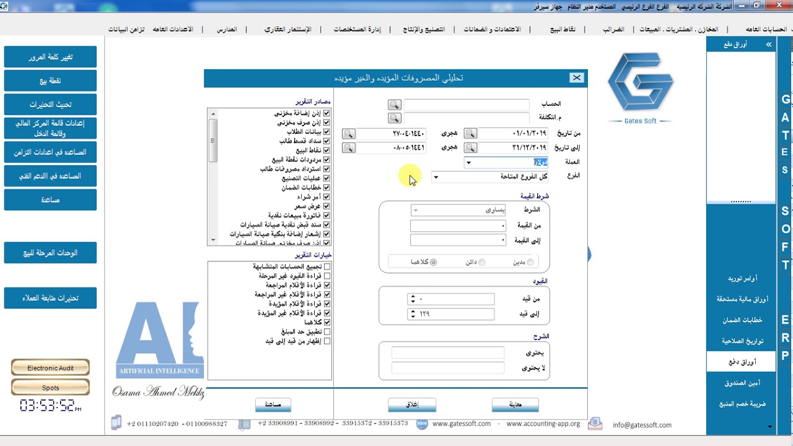This screenshot has width=793, height=446.
Task: Collapse أوراق دفع side panel double chevron
Action: (x=769, y=45)
